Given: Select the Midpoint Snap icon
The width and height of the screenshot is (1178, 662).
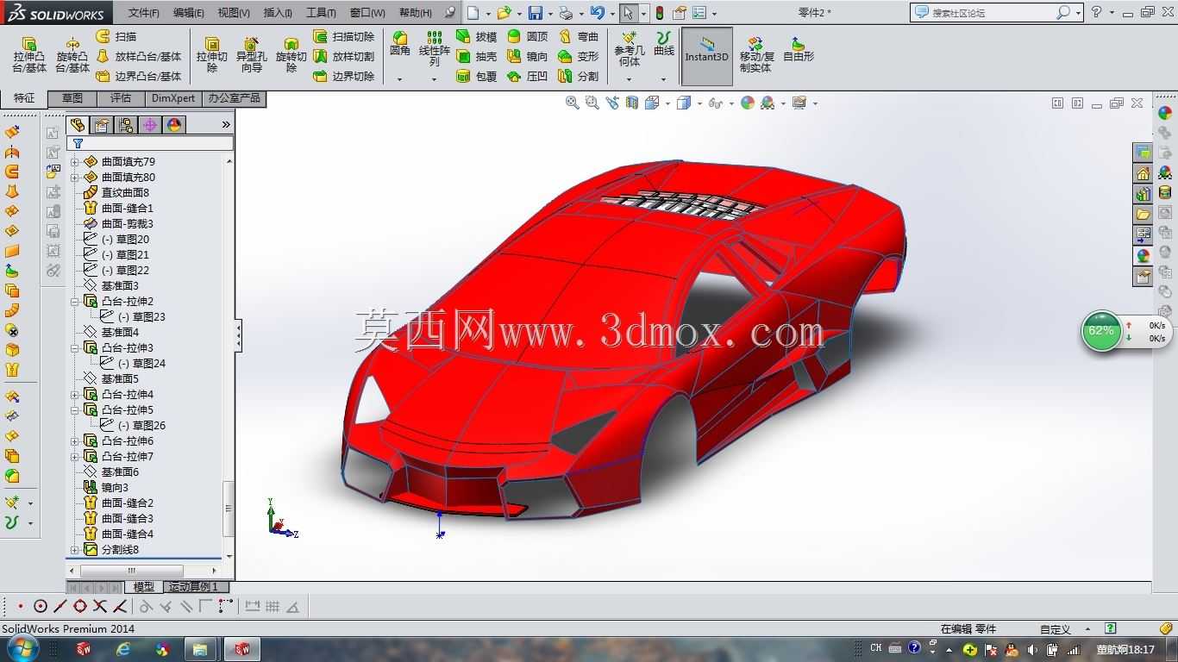Looking at the screenshot, I should coord(60,607).
